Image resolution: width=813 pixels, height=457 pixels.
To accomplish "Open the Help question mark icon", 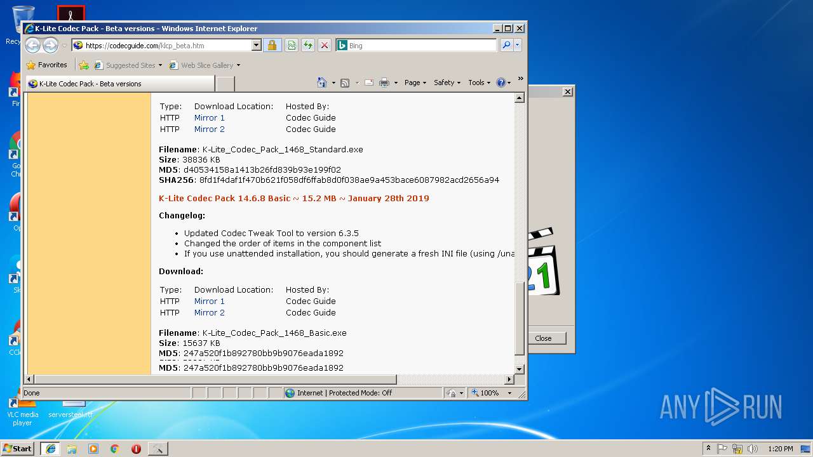I will [x=501, y=83].
